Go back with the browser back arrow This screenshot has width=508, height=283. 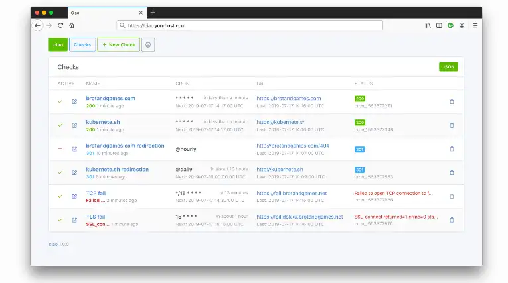38,25
